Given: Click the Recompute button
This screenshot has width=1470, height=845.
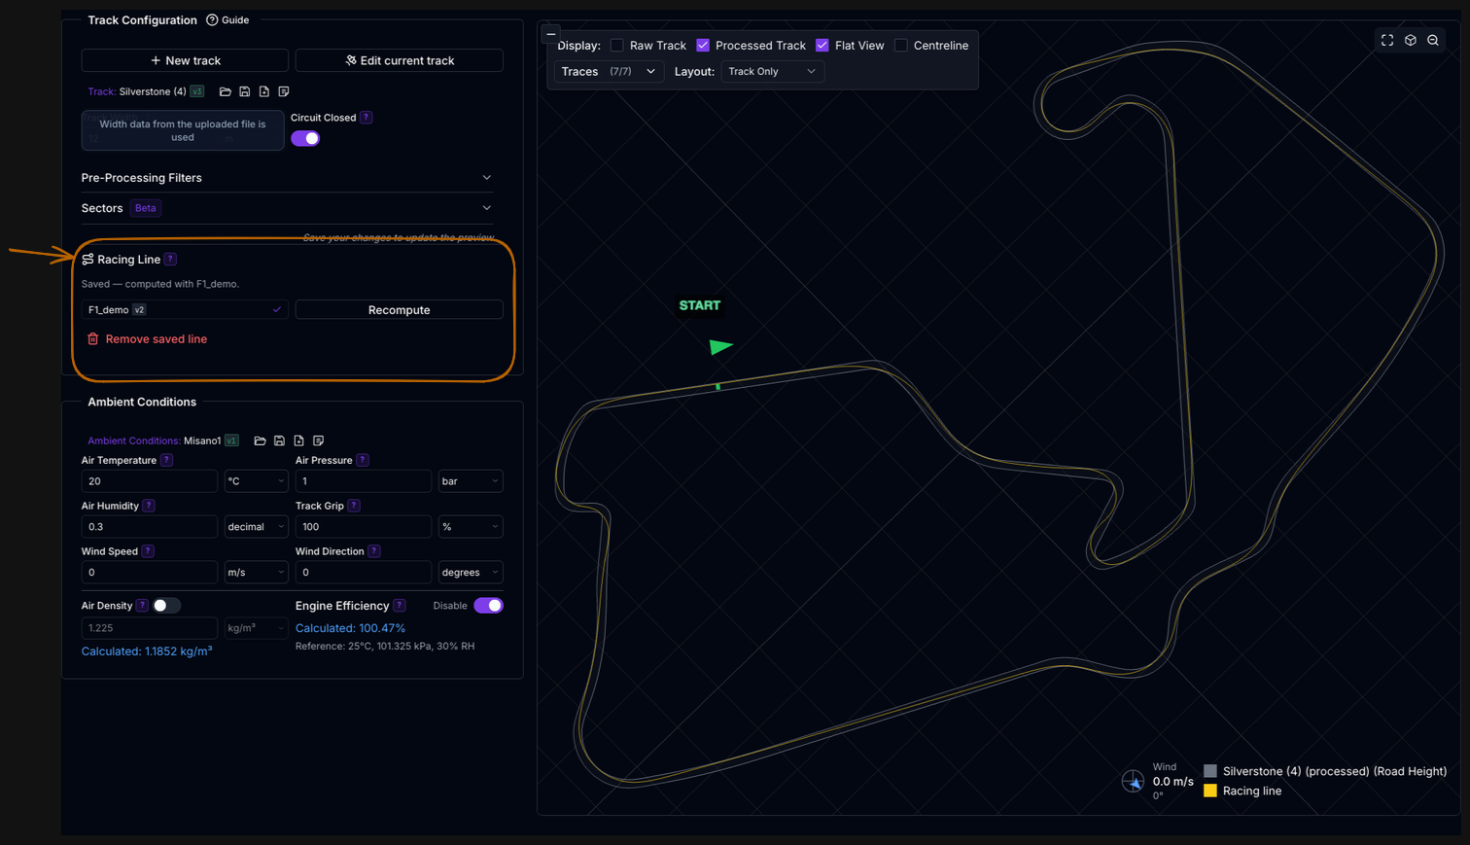Looking at the screenshot, I should coord(399,310).
